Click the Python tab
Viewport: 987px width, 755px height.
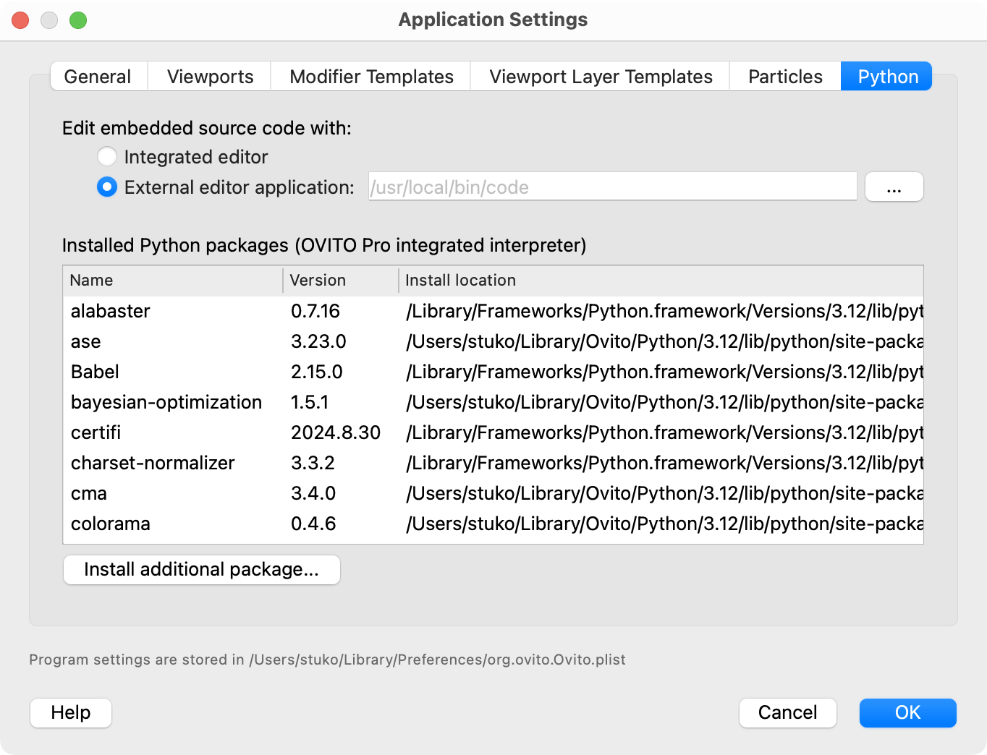coord(887,77)
